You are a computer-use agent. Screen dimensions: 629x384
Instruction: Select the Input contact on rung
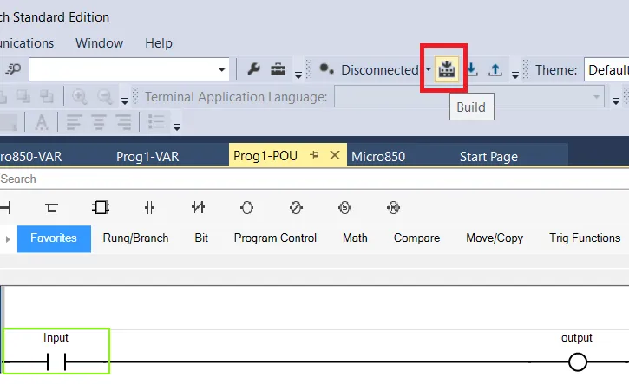(56, 351)
